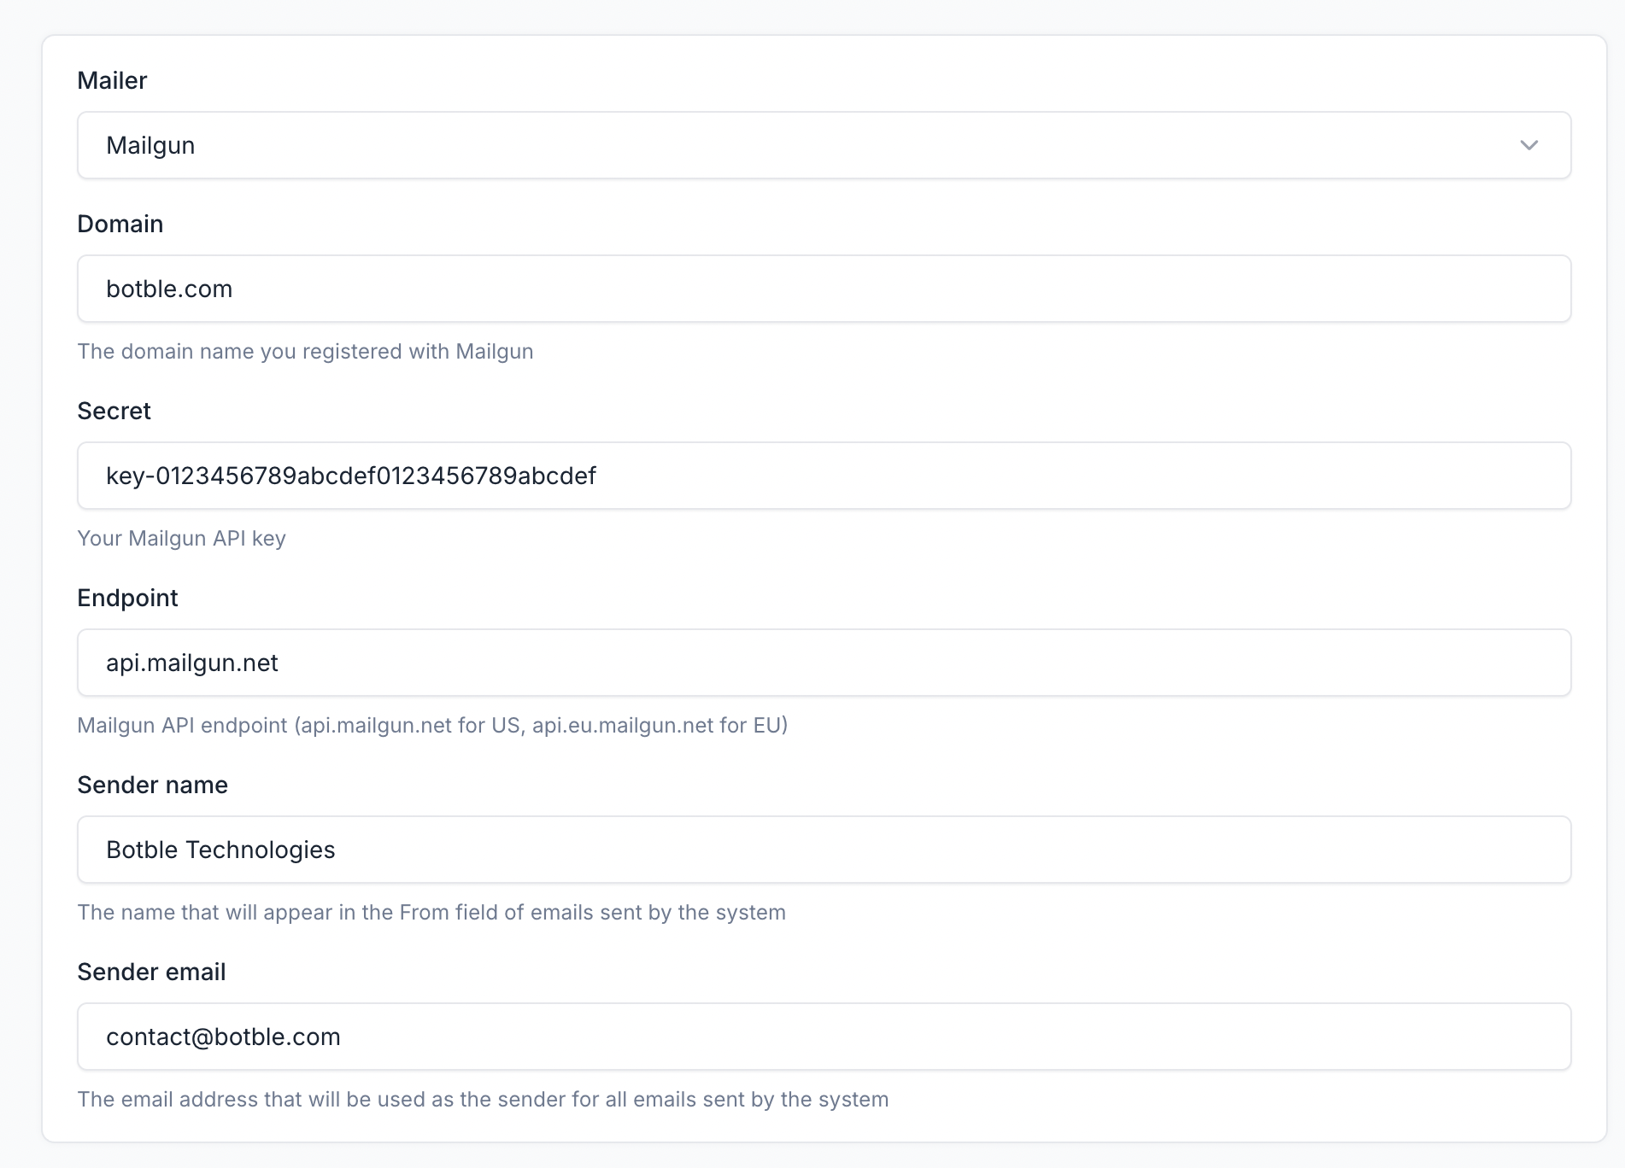Image resolution: width=1625 pixels, height=1168 pixels.
Task: Focus the Domain input field
Action: [824, 289]
